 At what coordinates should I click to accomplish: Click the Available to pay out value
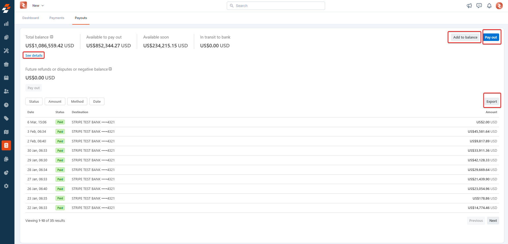coord(108,46)
